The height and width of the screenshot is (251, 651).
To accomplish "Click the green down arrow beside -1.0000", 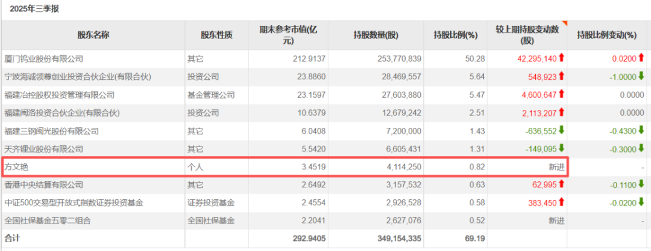I will (641, 76).
